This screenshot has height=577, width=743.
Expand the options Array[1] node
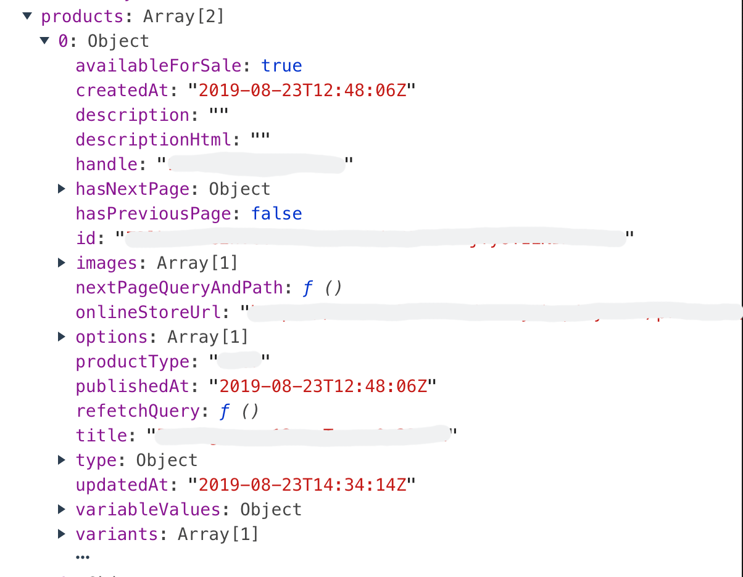[x=60, y=337]
